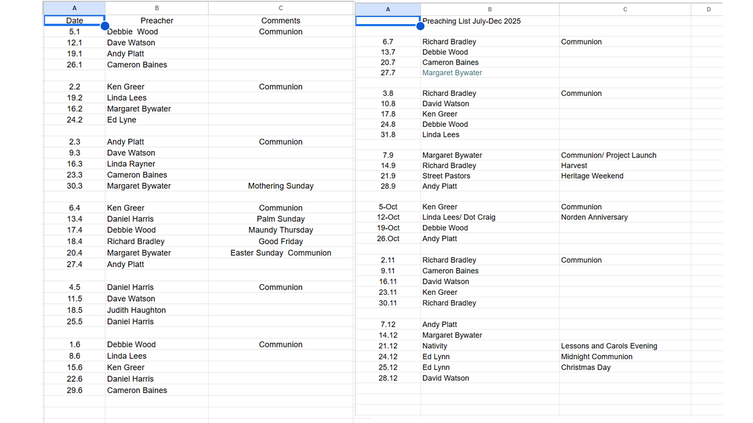Click Communion comment in the 2.11 row

pos(625,260)
